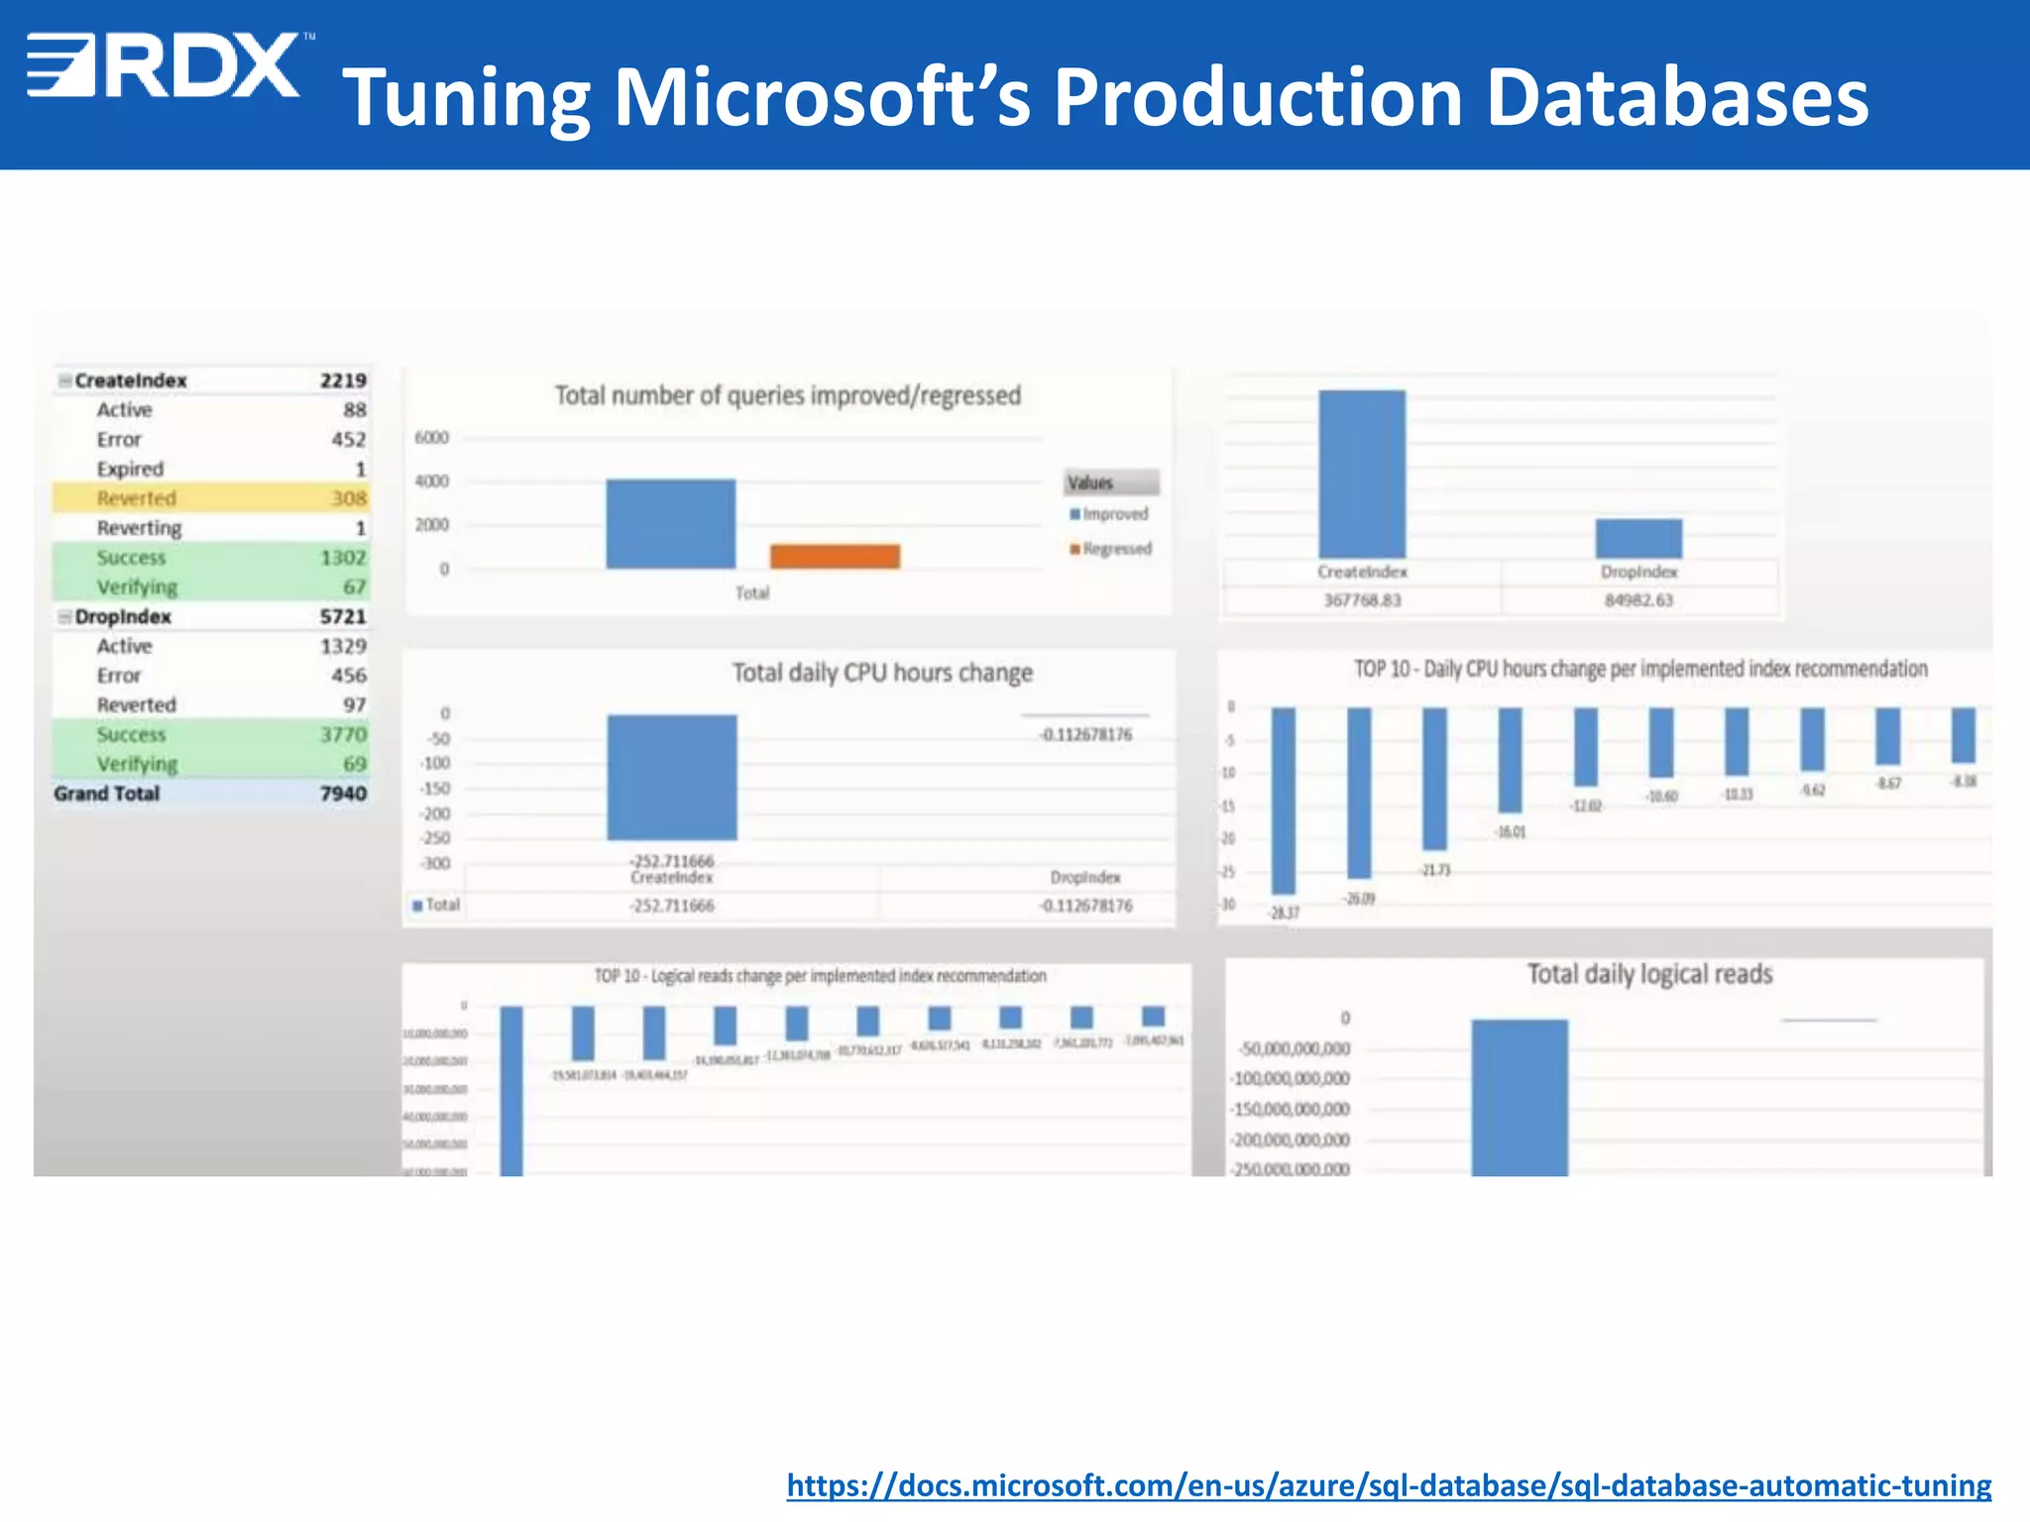The width and height of the screenshot is (2030, 1522).
Task: Select the CreateIndex Error value 452
Action: click(x=349, y=439)
